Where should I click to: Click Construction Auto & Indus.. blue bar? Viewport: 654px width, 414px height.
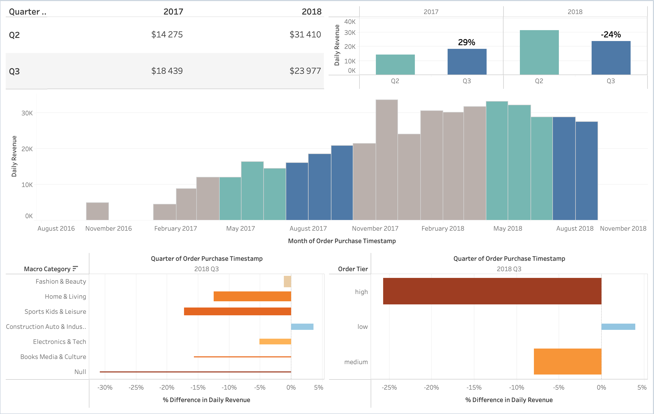(302, 327)
